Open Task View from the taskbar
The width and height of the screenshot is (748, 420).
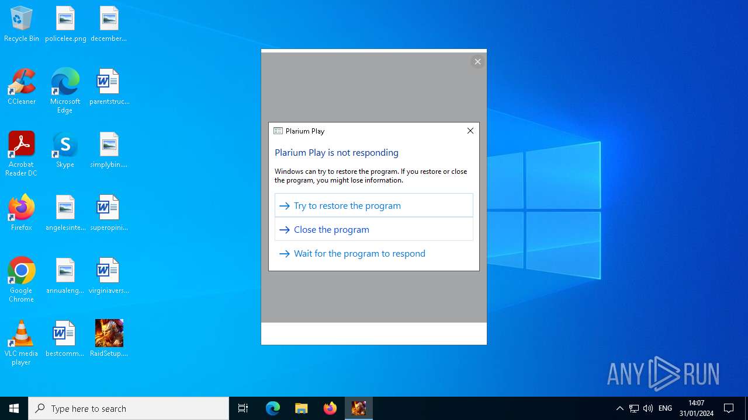243,408
